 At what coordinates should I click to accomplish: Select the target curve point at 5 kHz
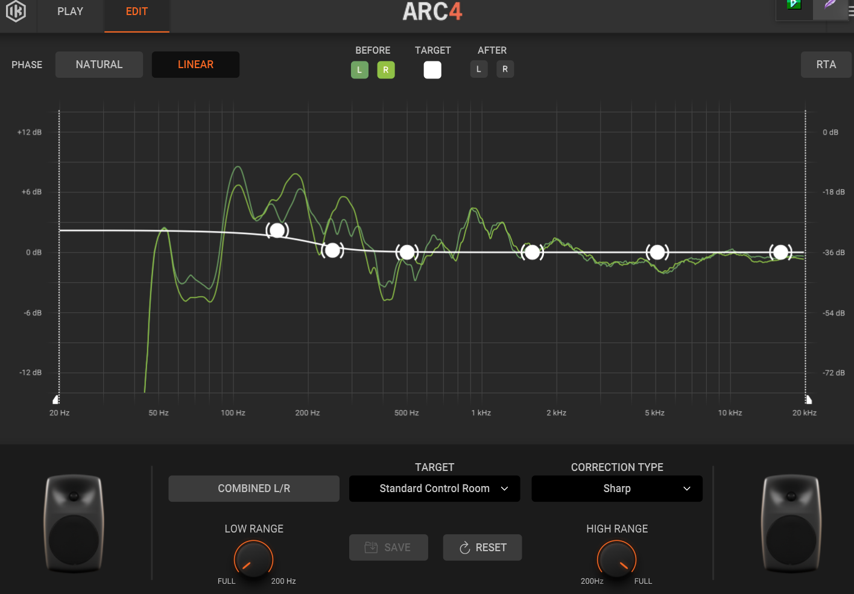coord(657,253)
